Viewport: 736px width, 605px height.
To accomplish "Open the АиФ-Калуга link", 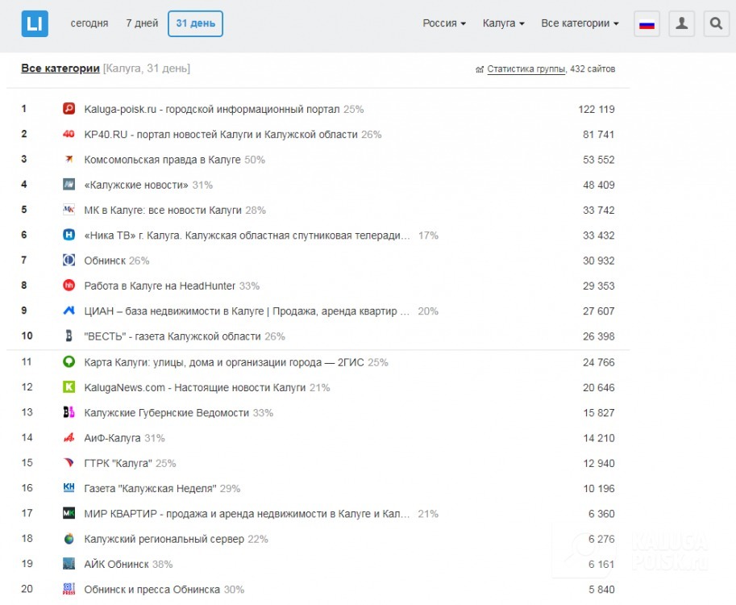I will tap(112, 438).
